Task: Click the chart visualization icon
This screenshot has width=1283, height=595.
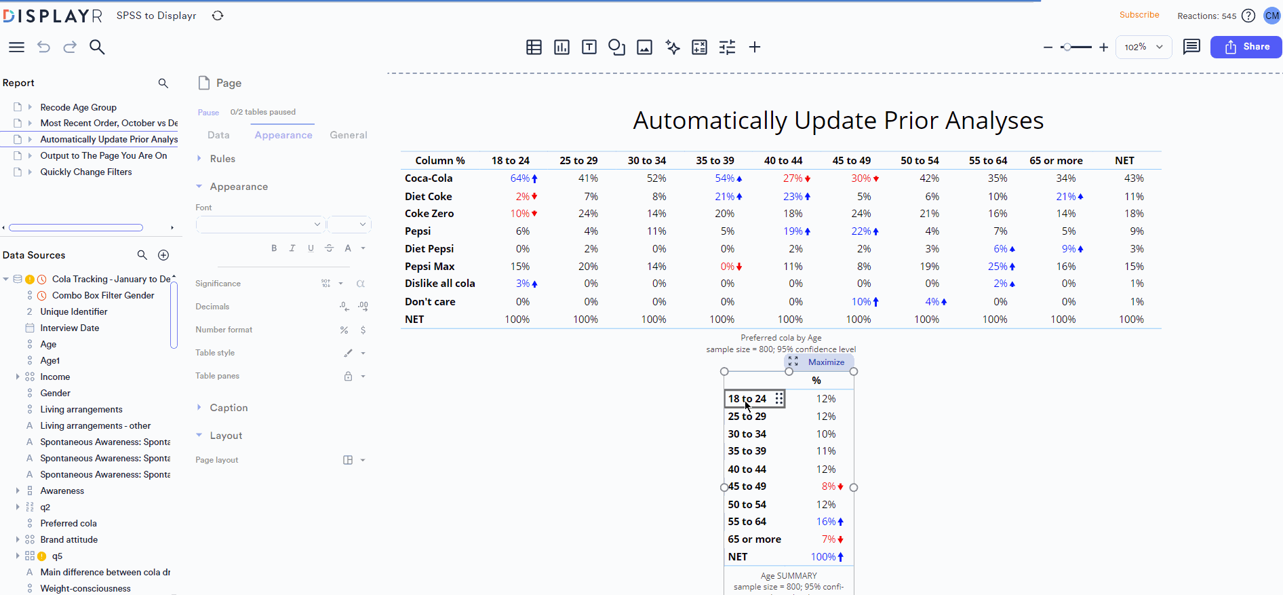Action: (561, 47)
